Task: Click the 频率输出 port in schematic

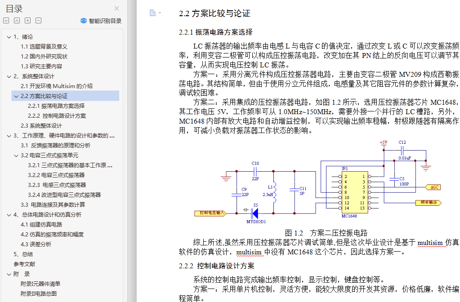Action: tap(429, 203)
